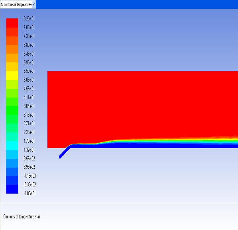Image resolution: width=238 pixels, height=230 pixels.
Task: Click the 4.11e-01 legend label
Action: click(29, 97)
